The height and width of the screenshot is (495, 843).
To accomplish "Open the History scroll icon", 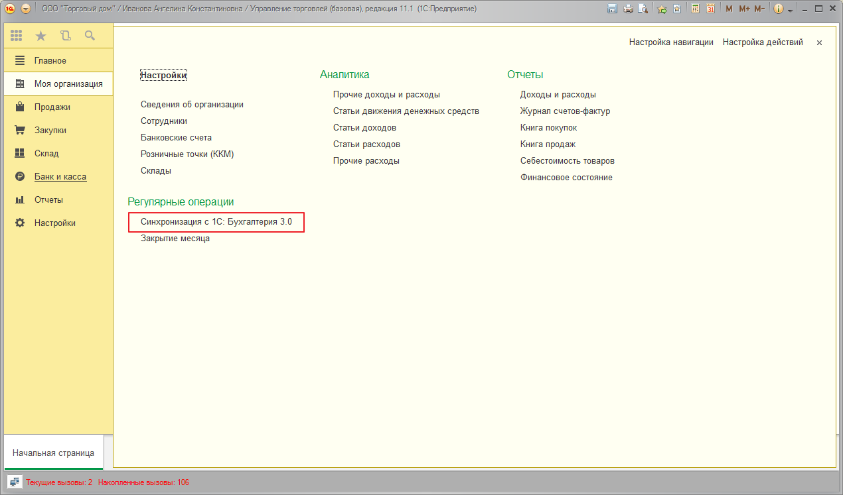I will coord(65,36).
